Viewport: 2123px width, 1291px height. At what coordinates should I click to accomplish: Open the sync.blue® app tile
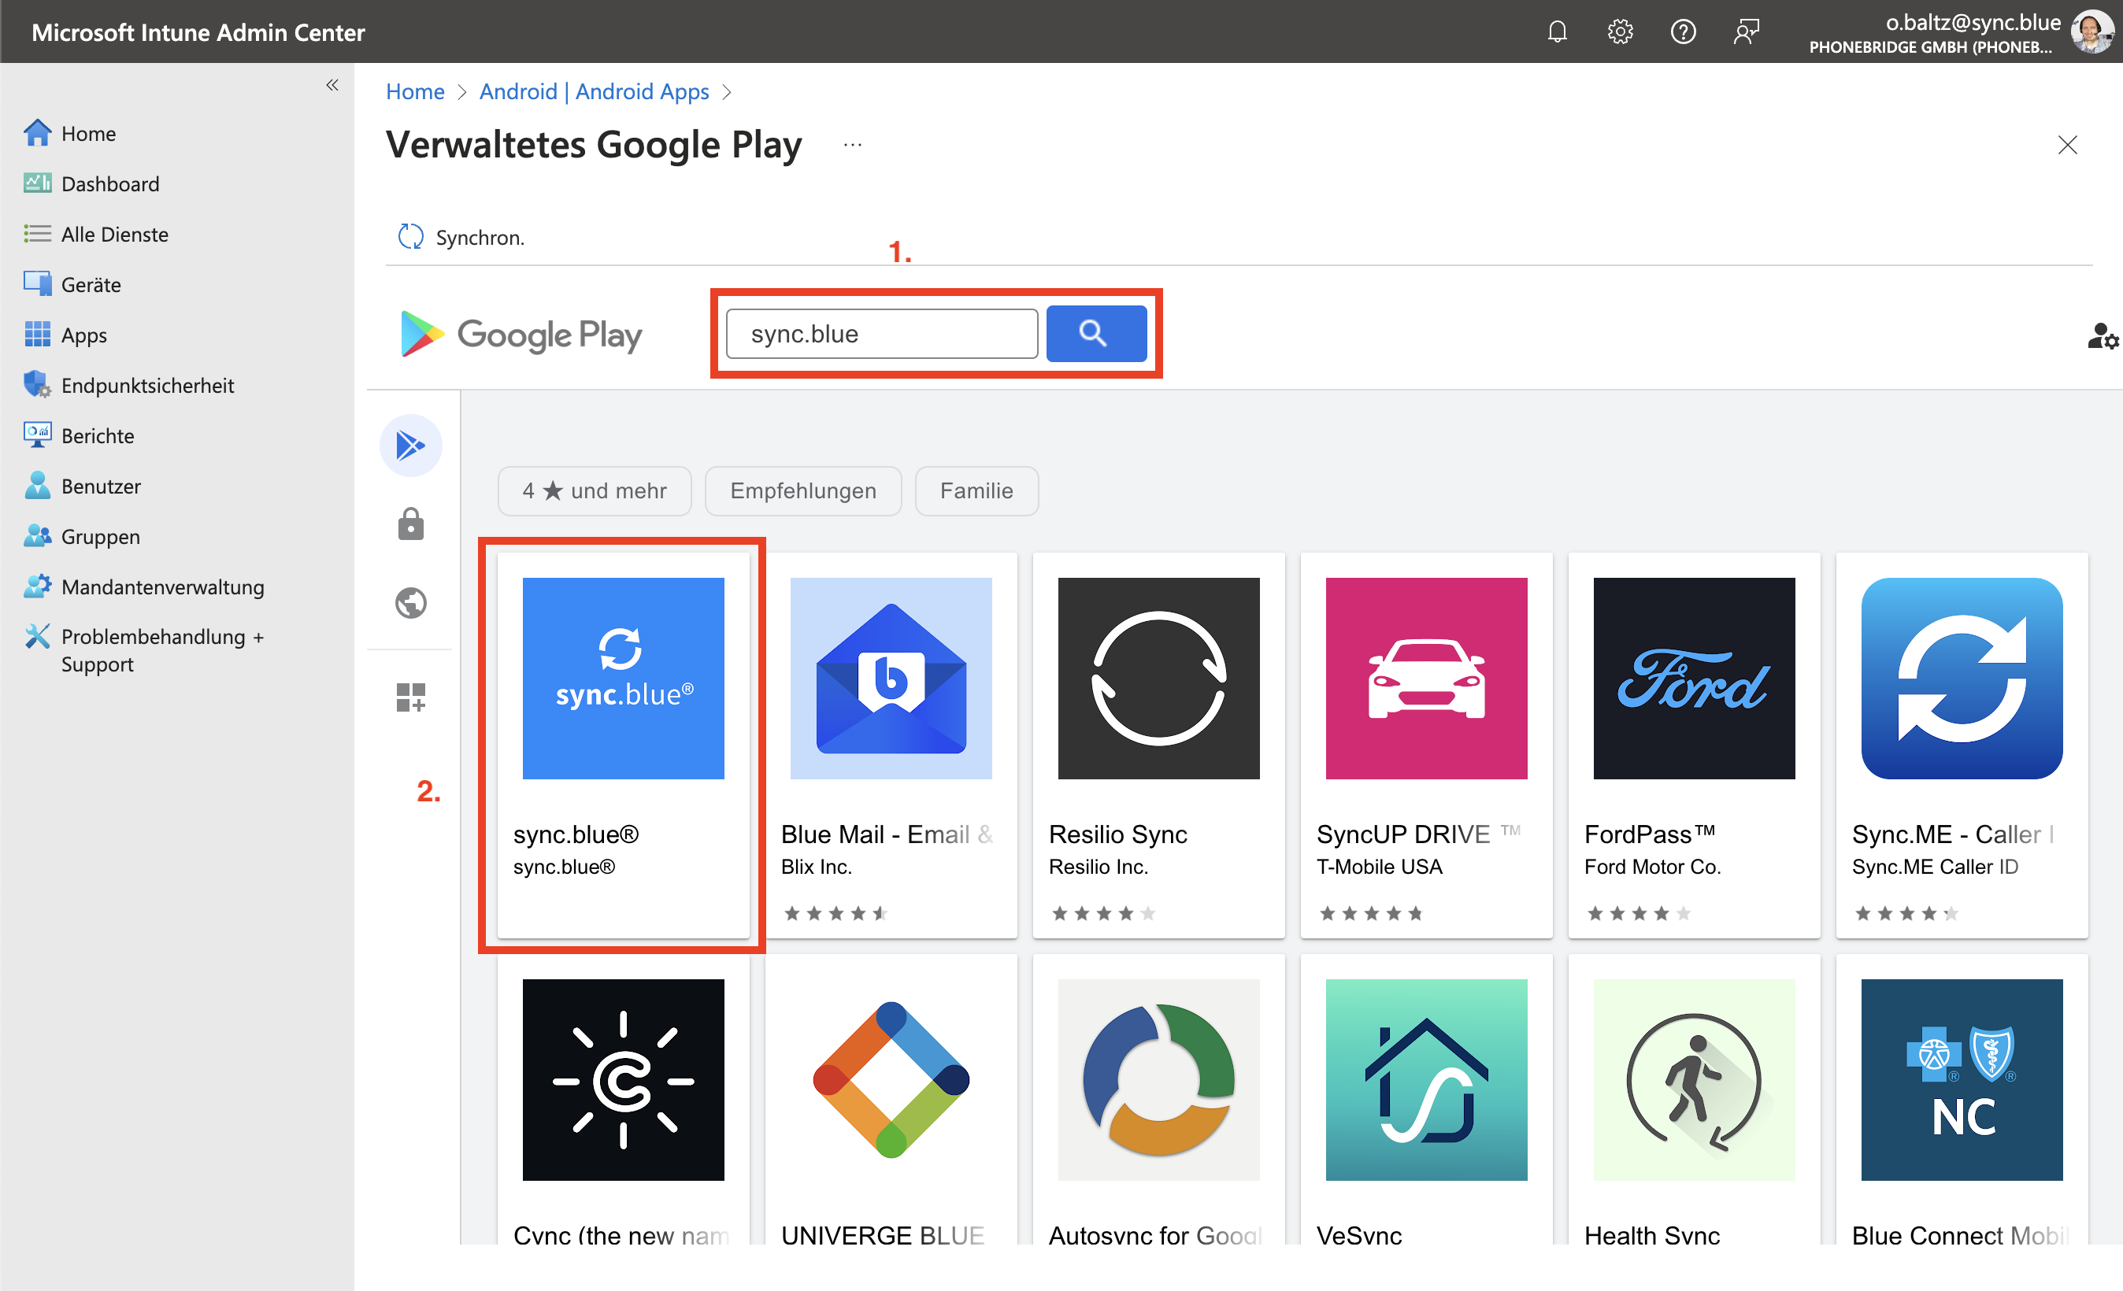(623, 745)
